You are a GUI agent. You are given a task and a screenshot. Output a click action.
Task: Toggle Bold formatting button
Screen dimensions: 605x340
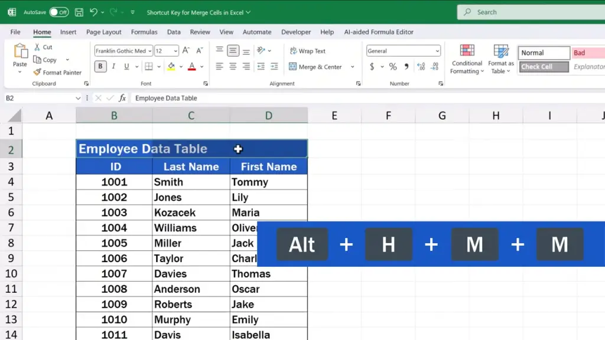(x=100, y=67)
